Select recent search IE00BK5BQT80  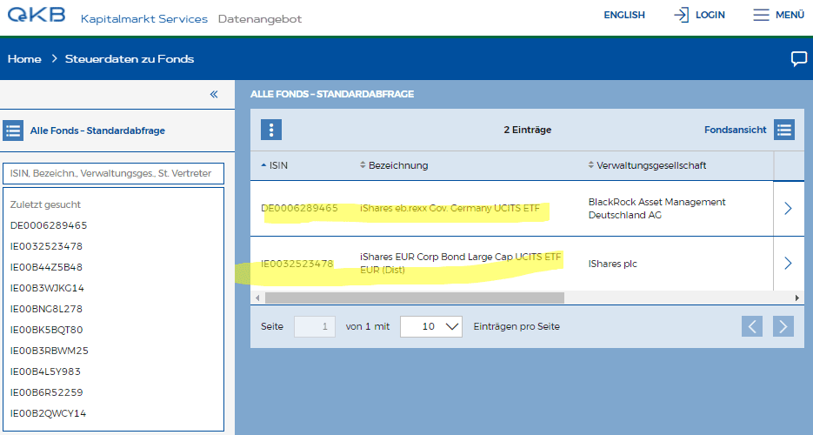[46, 330]
